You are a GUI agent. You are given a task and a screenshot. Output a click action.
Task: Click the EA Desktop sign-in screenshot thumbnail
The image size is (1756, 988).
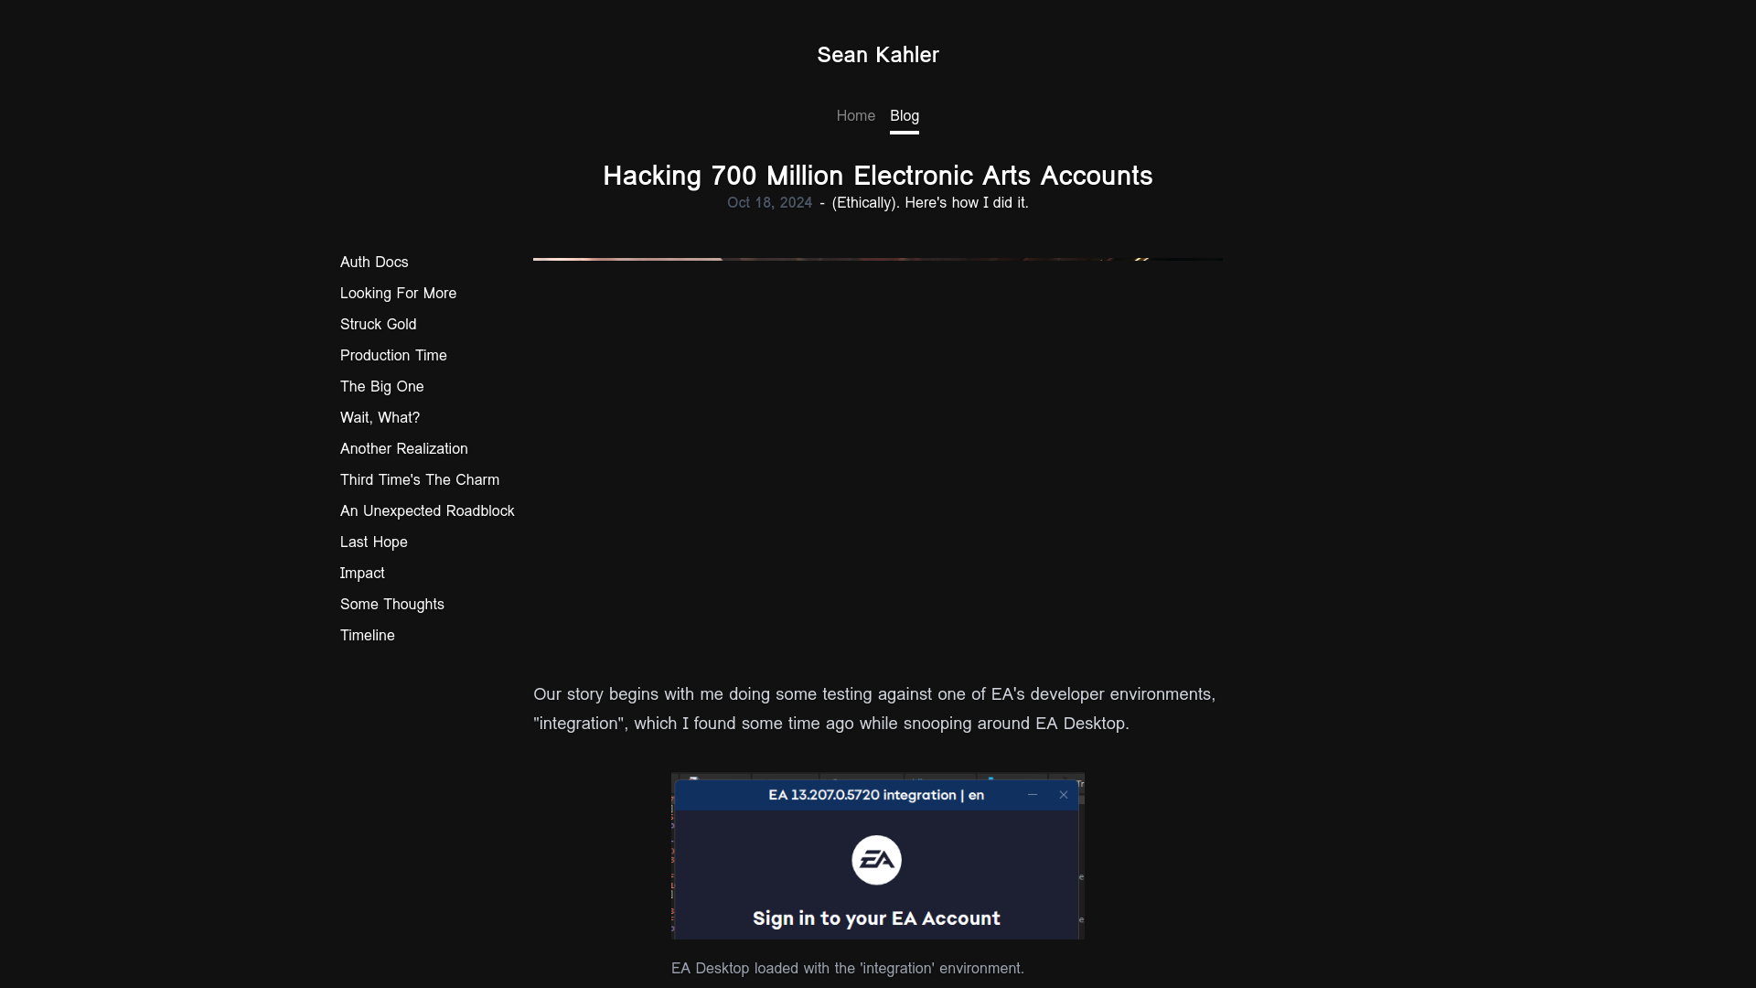[x=877, y=856]
